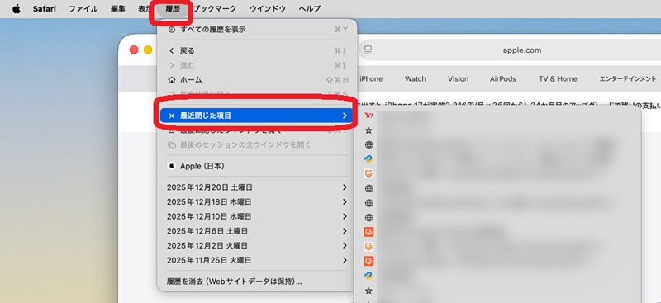Screen dimensions: 661x303
Task: Open the Yahoo entry in the submenu
Action: click(497, 116)
